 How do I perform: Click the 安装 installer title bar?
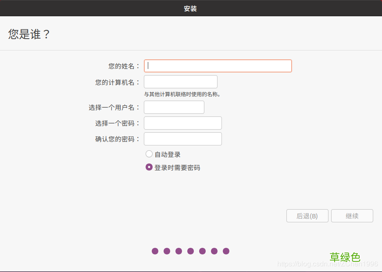coord(191,8)
